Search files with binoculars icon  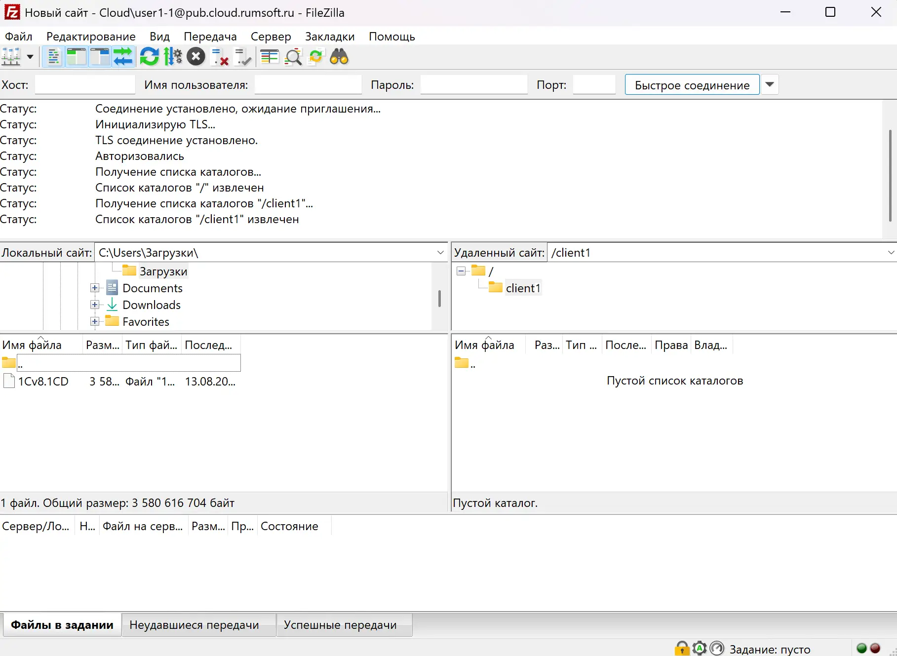point(339,57)
